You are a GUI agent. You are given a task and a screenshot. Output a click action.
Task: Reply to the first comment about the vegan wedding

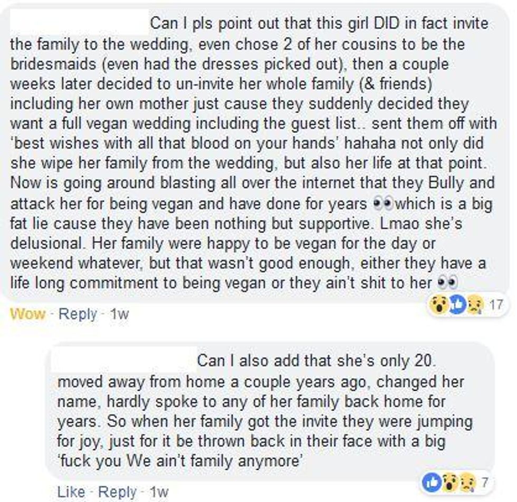pyautogui.click(x=78, y=314)
